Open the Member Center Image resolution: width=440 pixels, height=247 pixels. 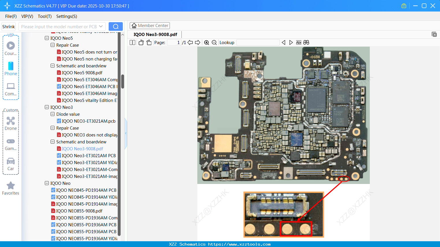point(150,26)
